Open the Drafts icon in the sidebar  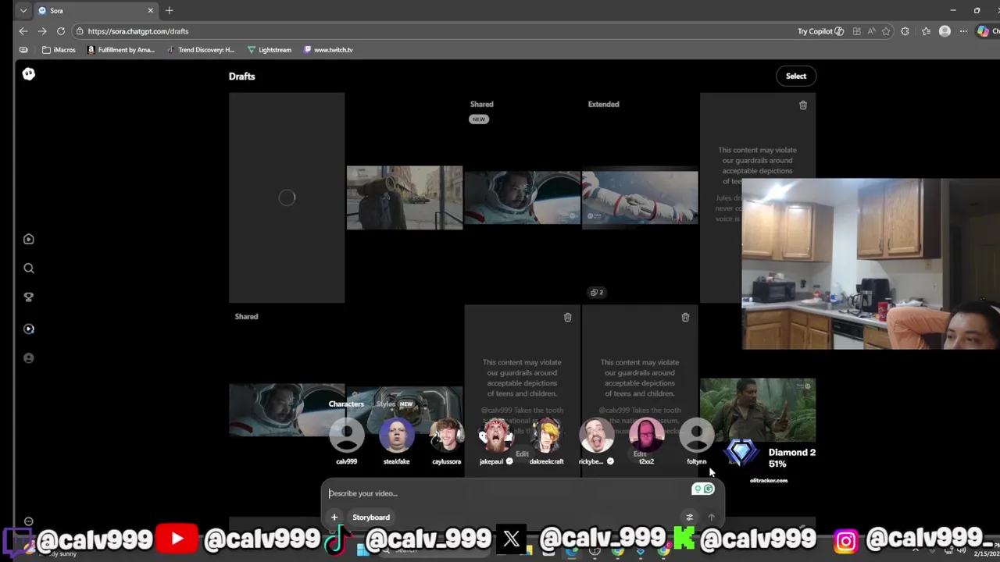pyautogui.click(x=29, y=329)
